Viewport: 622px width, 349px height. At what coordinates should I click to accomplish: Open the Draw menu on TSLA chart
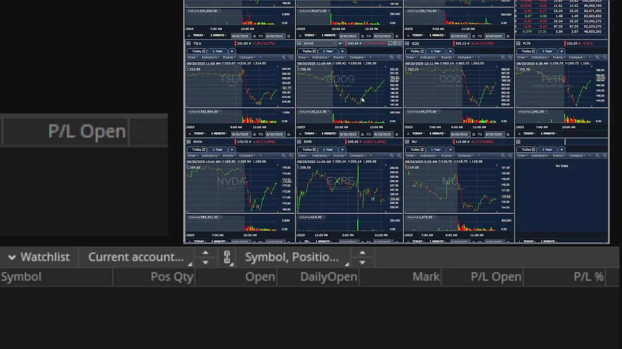[x=193, y=57]
